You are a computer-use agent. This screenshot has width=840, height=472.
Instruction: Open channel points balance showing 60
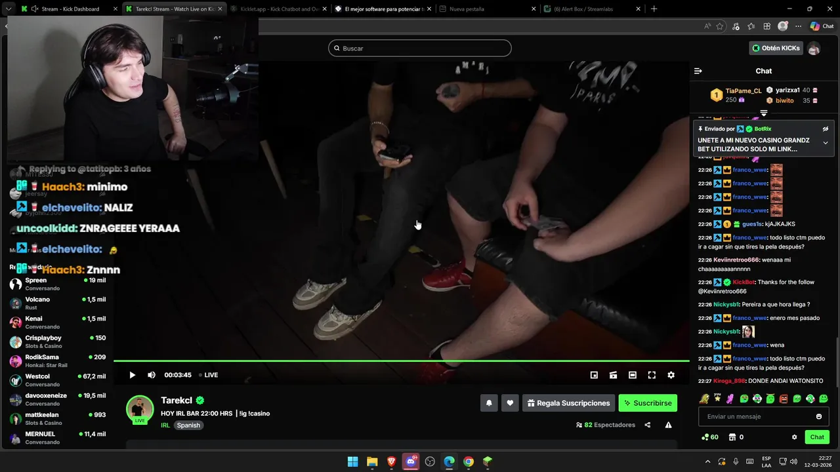[710, 437]
